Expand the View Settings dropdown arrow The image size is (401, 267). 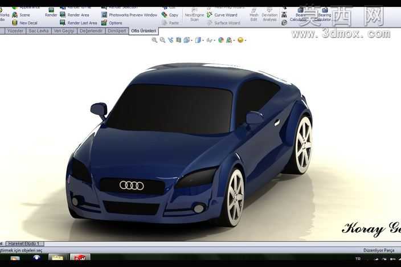click(x=245, y=40)
